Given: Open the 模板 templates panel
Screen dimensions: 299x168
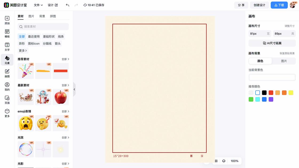Looking at the screenshot, I should click(x=7, y=34).
